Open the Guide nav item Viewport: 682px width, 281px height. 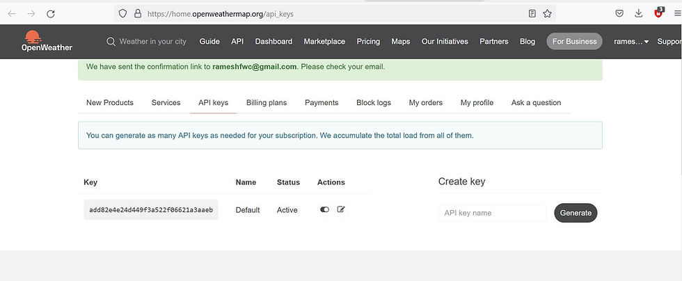(209, 41)
